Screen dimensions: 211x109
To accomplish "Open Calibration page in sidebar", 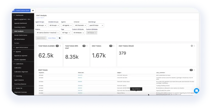I will point(18,68).
